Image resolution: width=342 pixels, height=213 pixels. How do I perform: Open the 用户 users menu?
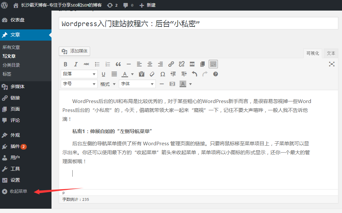(x=26, y=158)
